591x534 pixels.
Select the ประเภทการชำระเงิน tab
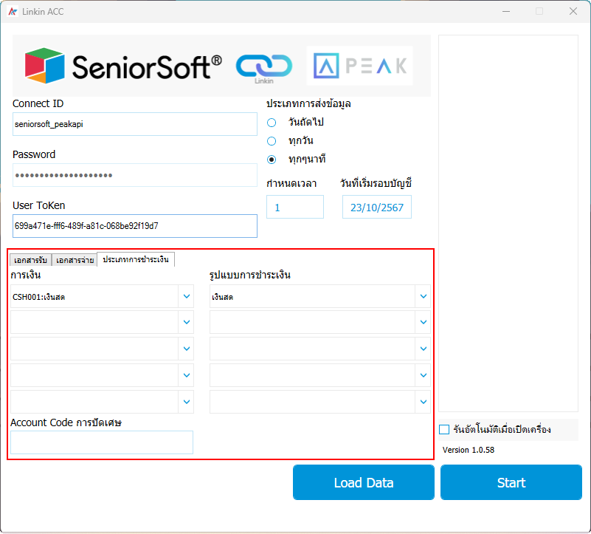tap(136, 259)
